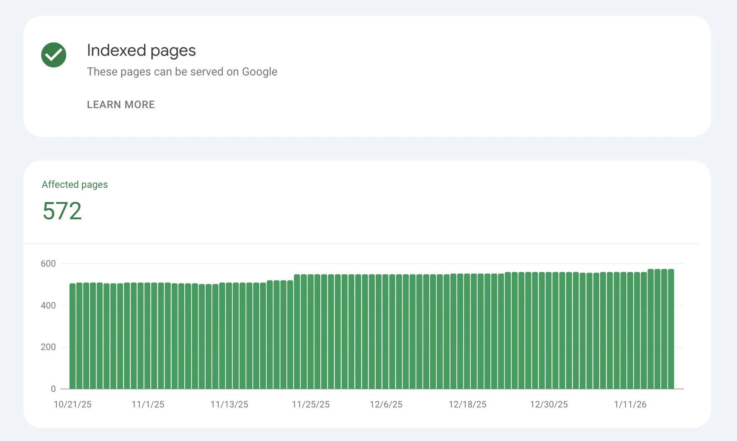This screenshot has height=441, width=737.
Task: Click the 11/1/25 date label
Action: [x=148, y=405]
